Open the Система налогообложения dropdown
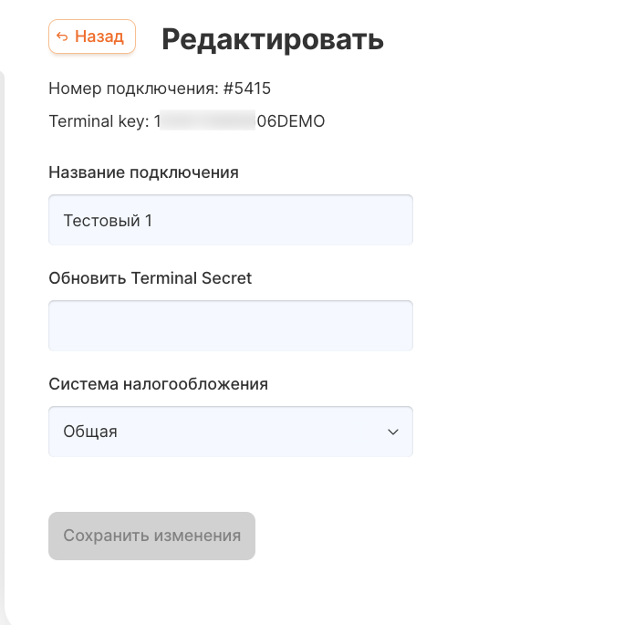The width and height of the screenshot is (634, 625). pos(231,432)
